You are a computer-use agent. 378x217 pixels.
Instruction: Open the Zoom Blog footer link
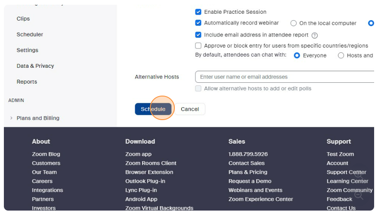coord(46,154)
